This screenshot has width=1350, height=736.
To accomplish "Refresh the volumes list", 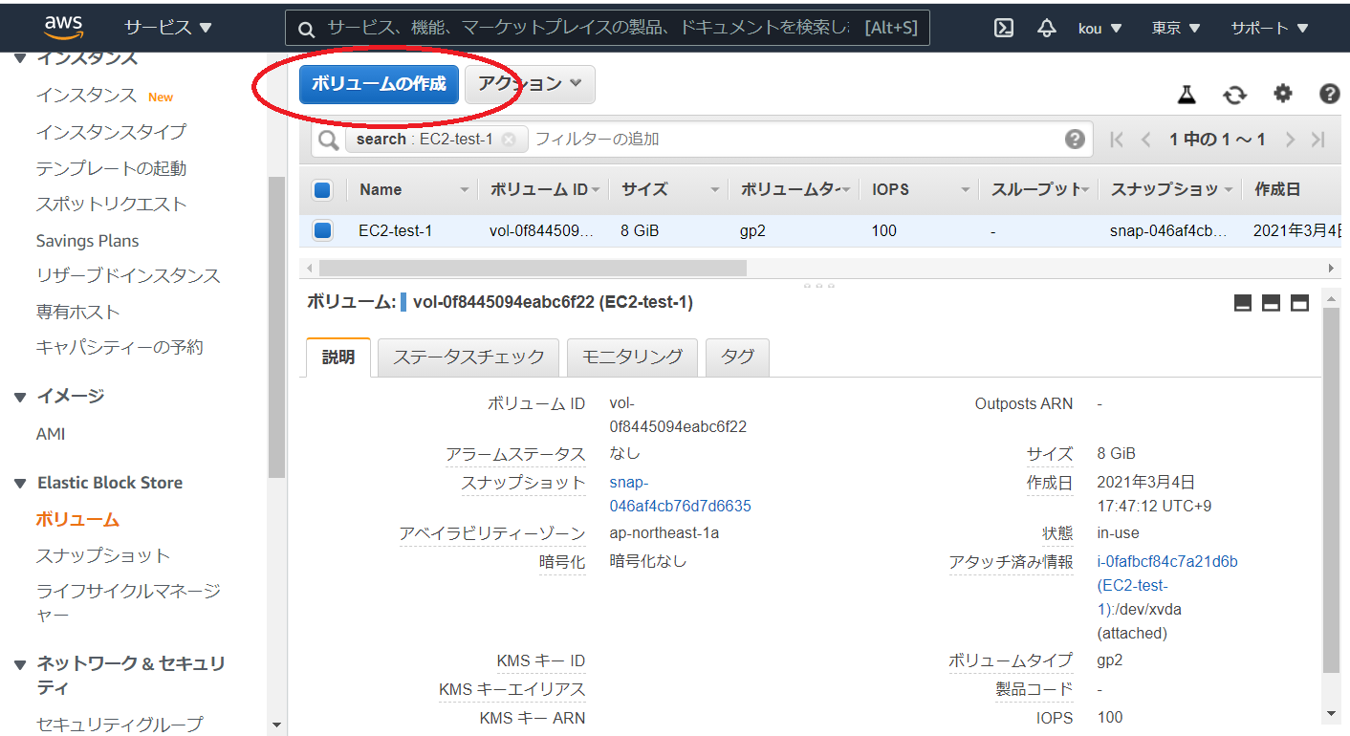I will coord(1234,94).
